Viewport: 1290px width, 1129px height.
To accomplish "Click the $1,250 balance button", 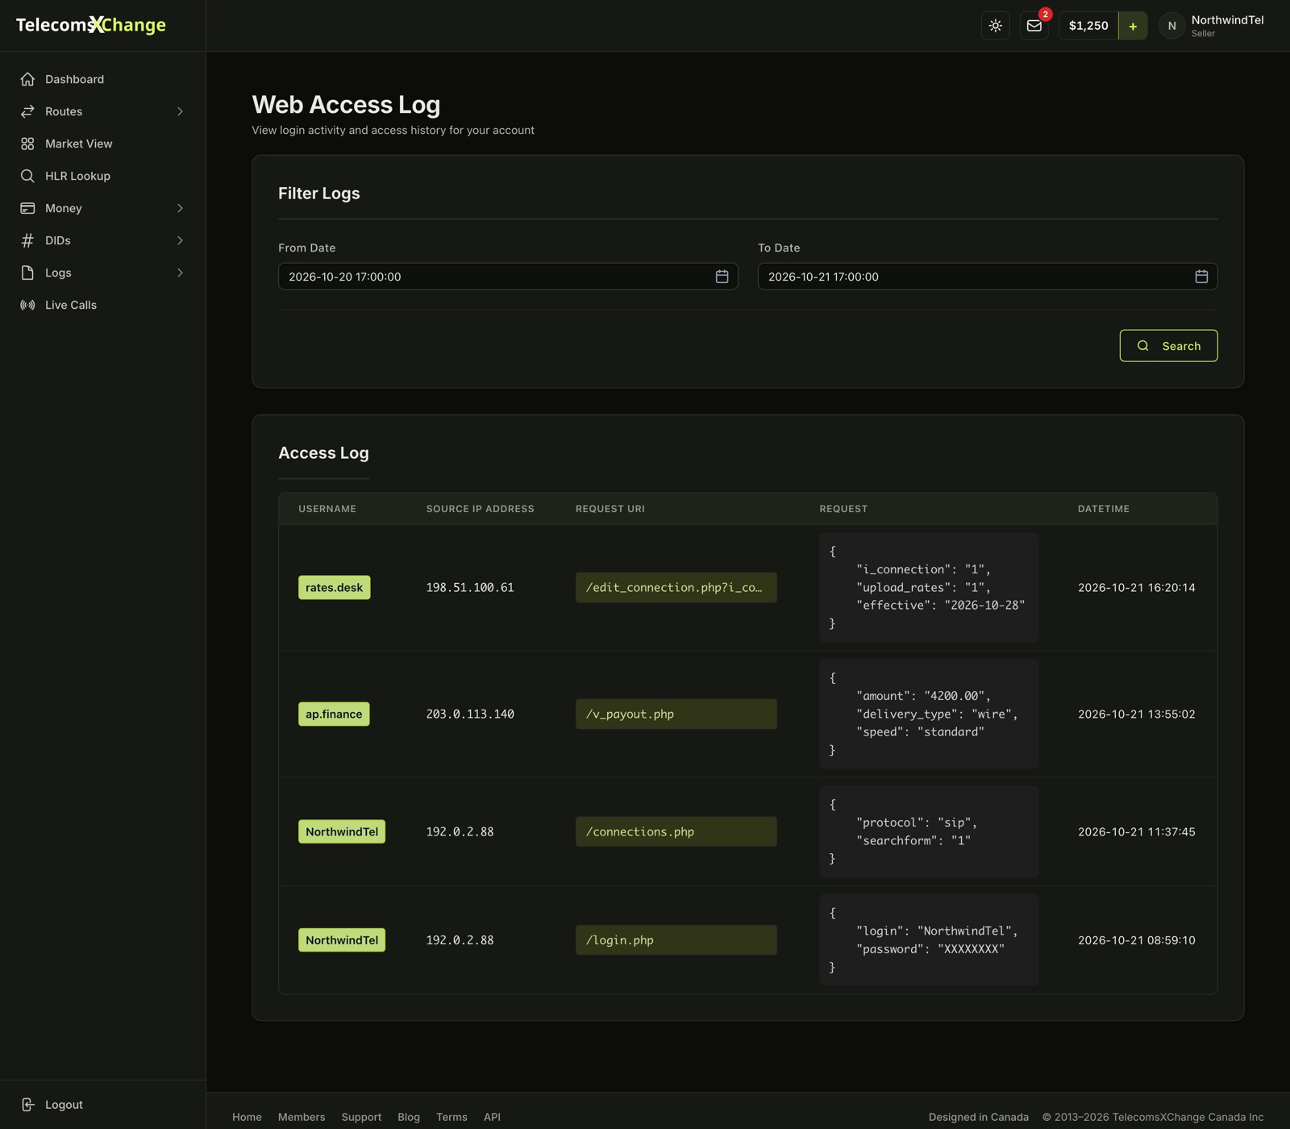I will coord(1088,26).
